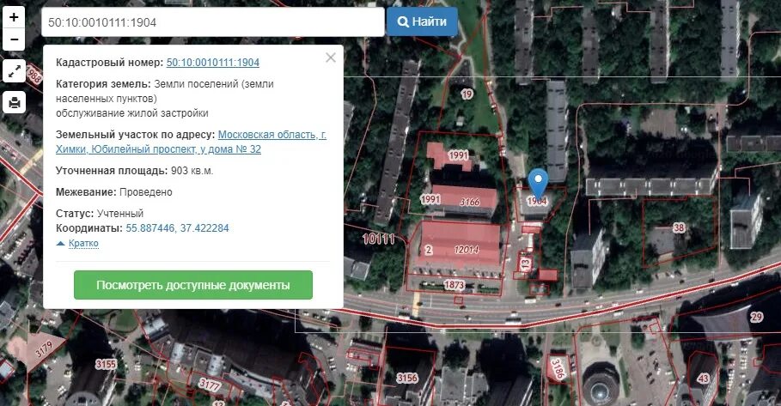The image size is (781, 406).
Task: Click the Найти search button
Action: [x=422, y=22]
